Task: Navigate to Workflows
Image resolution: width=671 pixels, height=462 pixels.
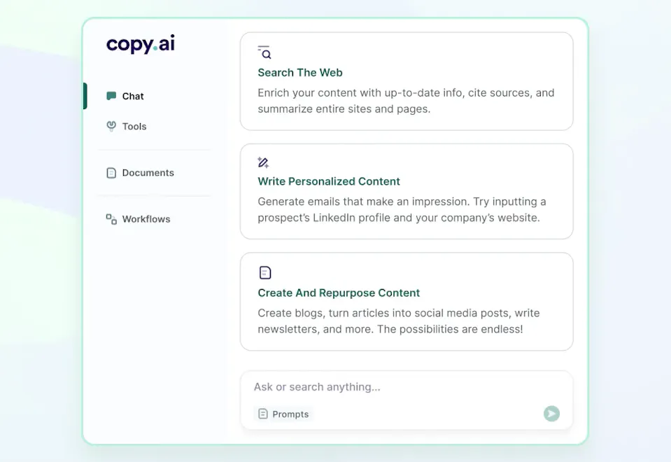Action: click(146, 218)
